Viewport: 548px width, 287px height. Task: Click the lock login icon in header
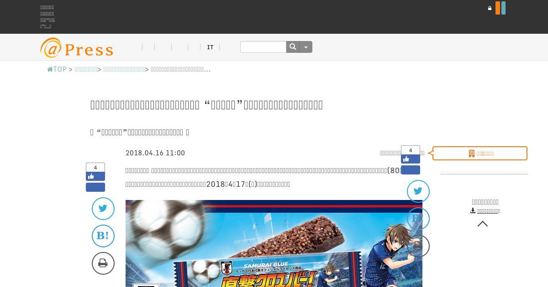point(490,8)
